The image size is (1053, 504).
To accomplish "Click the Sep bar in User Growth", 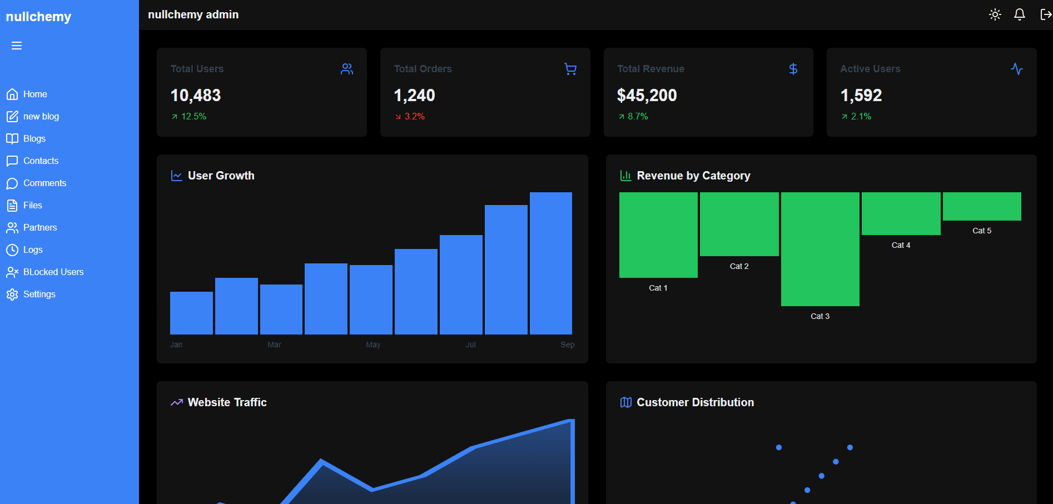I will pyautogui.click(x=550, y=263).
